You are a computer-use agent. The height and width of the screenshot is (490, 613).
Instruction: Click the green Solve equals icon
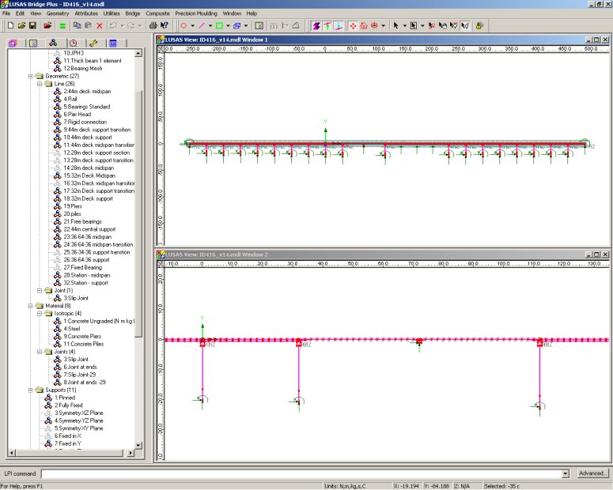(62, 25)
